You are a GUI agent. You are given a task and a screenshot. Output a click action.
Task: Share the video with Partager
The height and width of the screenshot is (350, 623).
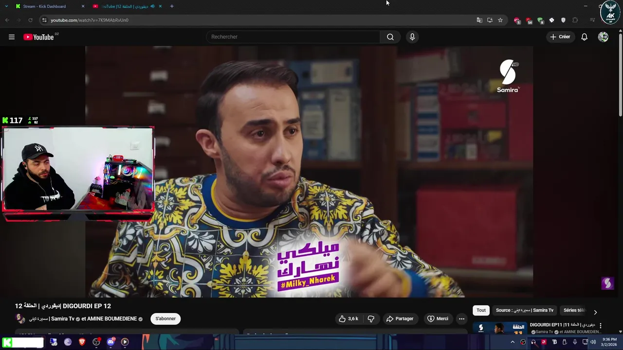coord(400,319)
